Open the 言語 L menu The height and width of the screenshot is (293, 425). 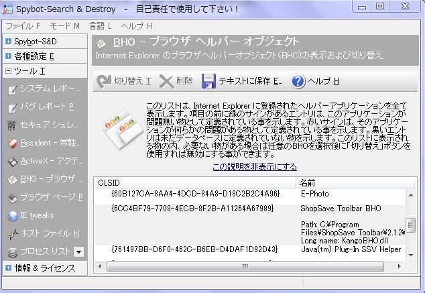click(101, 26)
